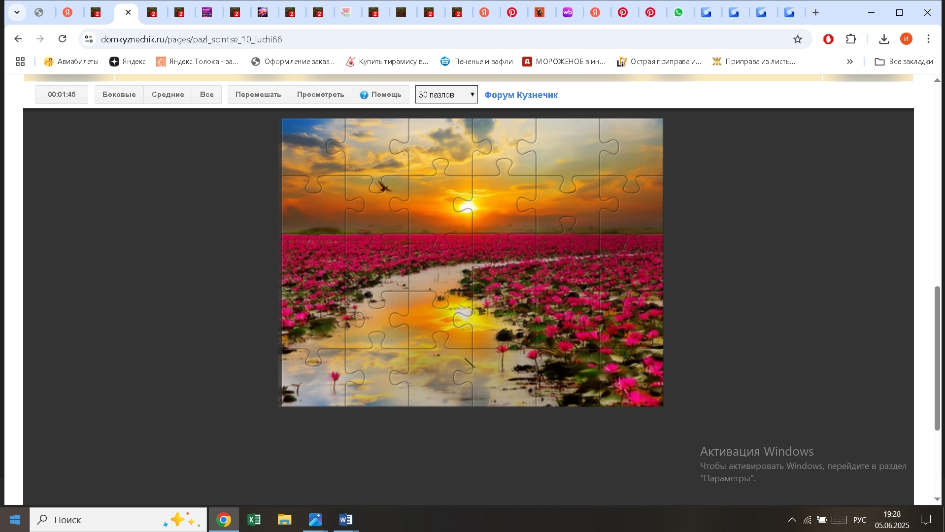Open the Авиабилеты bookmark
This screenshot has width=945, height=532.
click(x=71, y=62)
